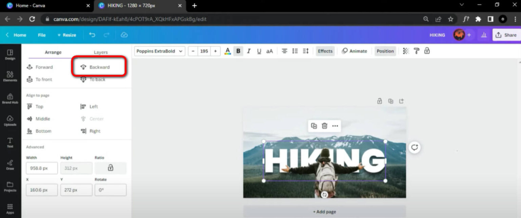Click the Add page bar
Screen dimensions: 521x218
[x=325, y=212]
